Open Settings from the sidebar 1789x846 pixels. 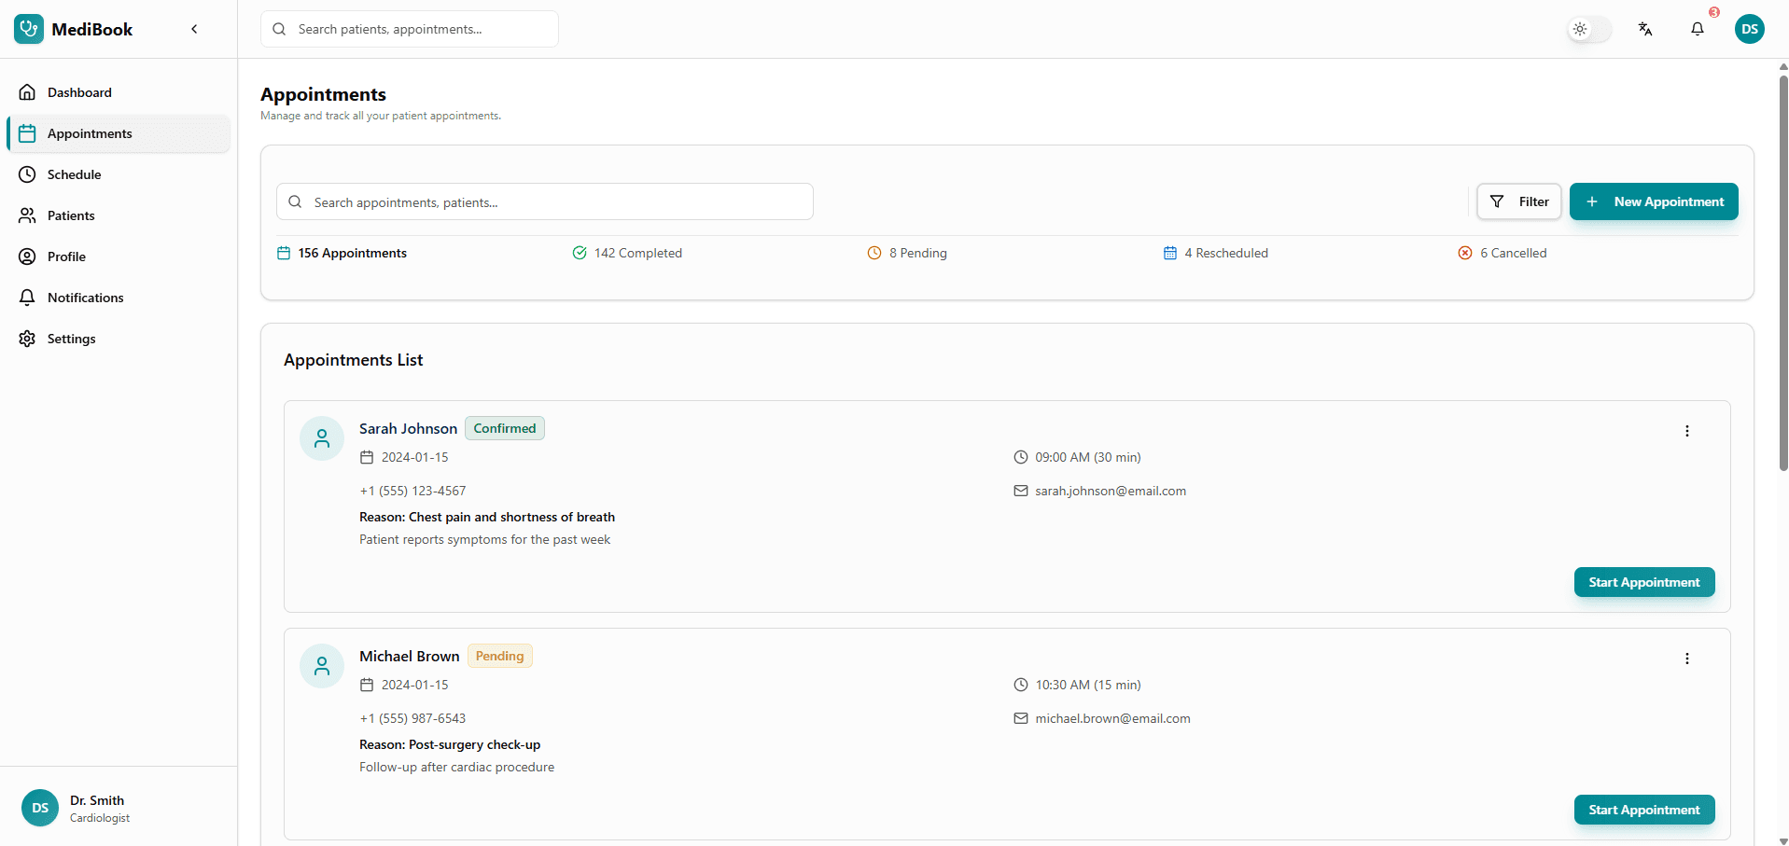pos(119,339)
